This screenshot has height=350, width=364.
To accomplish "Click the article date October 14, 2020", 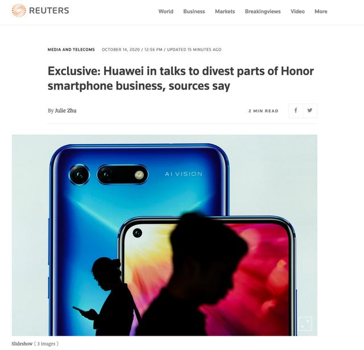I will pos(121,50).
